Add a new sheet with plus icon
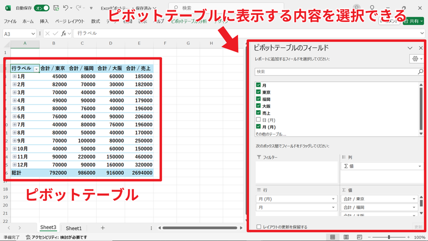The image size is (428, 241). [103, 228]
